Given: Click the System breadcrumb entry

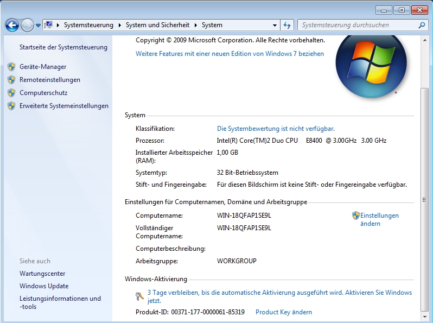Looking at the screenshot, I should click(212, 25).
